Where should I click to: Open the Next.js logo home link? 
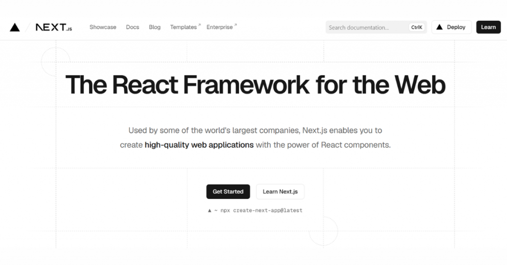tap(53, 27)
